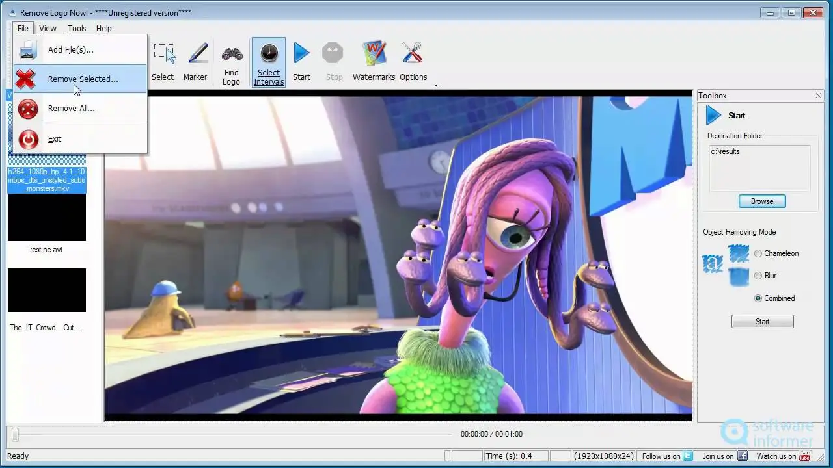Click the Browse button for destination folder
This screenshot has height=468, width=833.
[762, 201]
